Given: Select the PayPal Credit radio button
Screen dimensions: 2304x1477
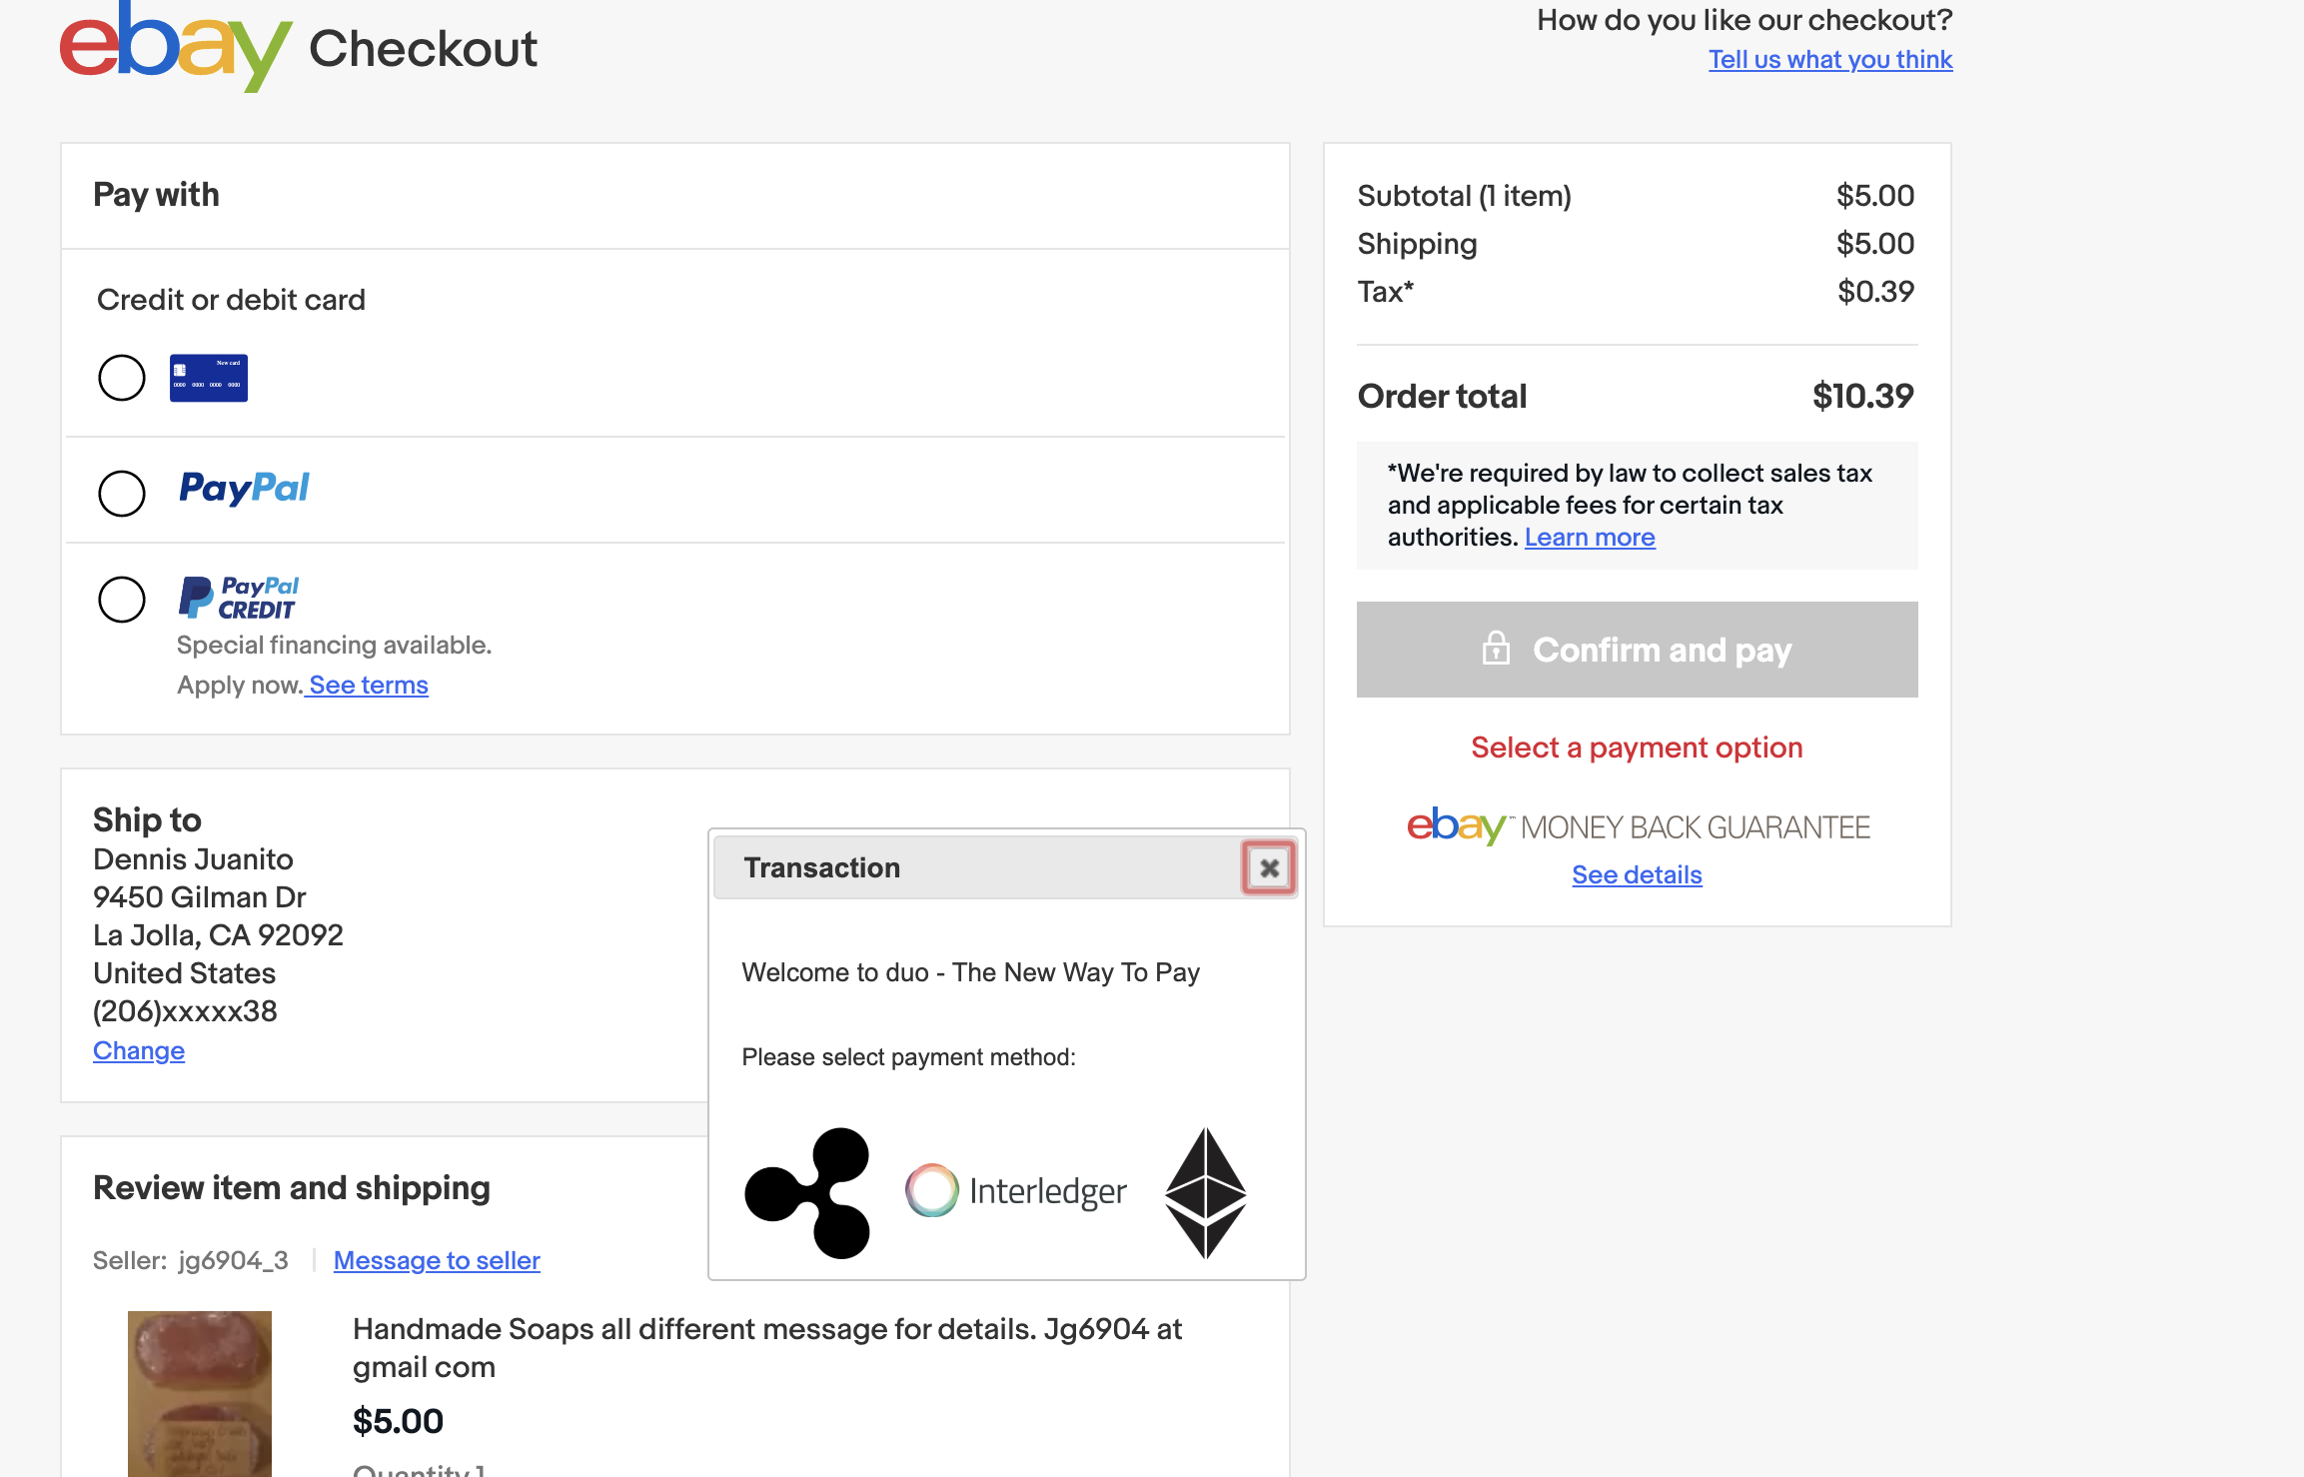Looking at the screenshot, I should pos(122,600).
